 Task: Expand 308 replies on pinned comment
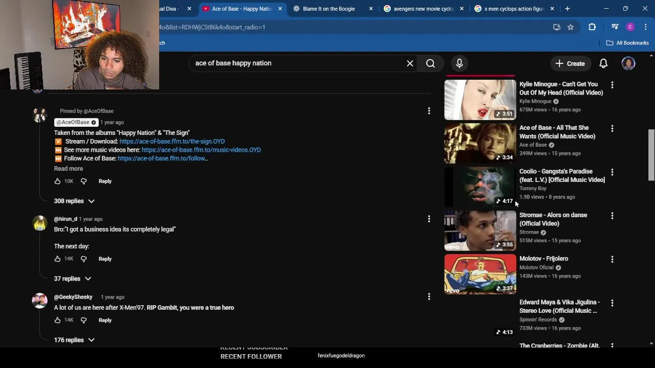point(74,201)
